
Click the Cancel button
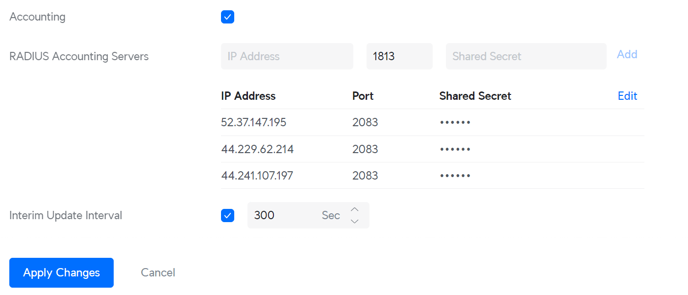pos(158,272)
